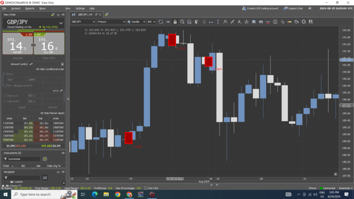Open the Take Profit BID condition dropdown

(34, 101)
